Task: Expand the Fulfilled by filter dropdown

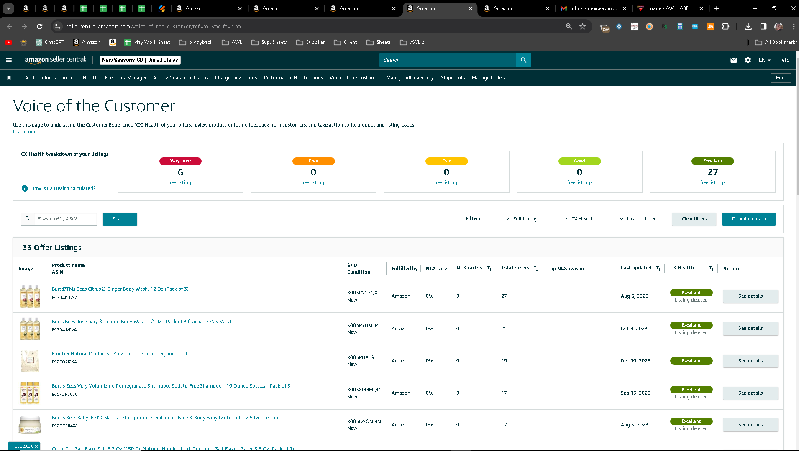Action: [521, 219]
